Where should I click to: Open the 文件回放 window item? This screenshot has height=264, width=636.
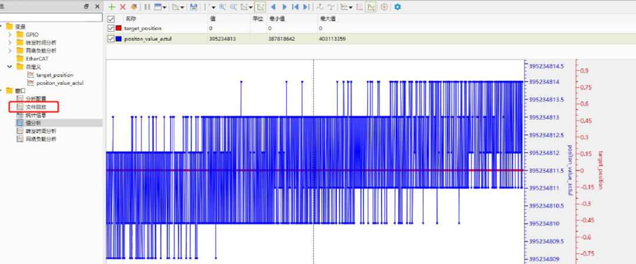(36, 107)
